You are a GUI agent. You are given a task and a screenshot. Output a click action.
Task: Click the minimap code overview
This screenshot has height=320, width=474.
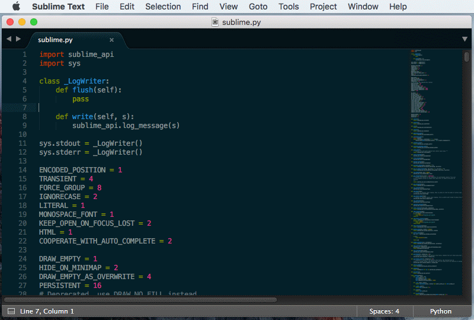pos(436,172)
